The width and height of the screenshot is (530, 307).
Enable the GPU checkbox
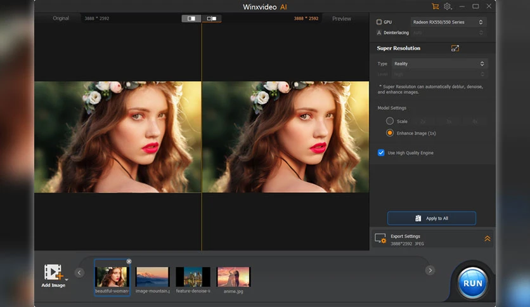[379, 22]
